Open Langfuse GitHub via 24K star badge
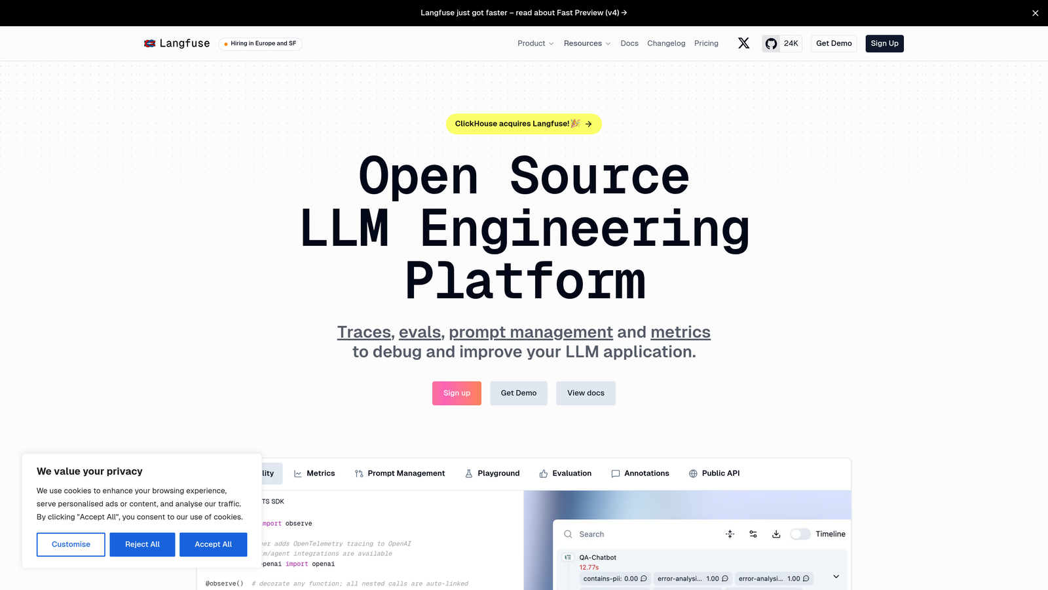 coord(781,43)
